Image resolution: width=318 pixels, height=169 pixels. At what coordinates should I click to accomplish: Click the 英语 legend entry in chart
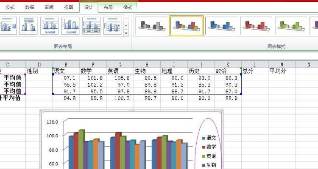tap(209, 156)
